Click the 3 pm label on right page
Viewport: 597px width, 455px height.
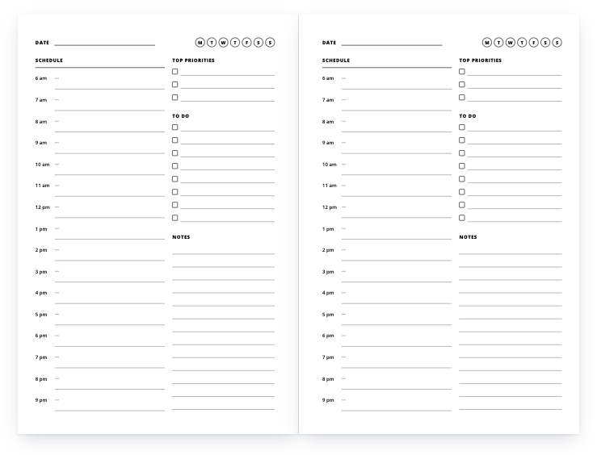pos(328,272)
